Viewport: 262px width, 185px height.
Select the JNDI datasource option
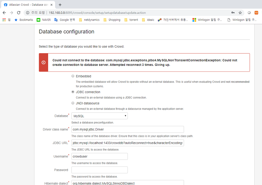coord(73,103)
